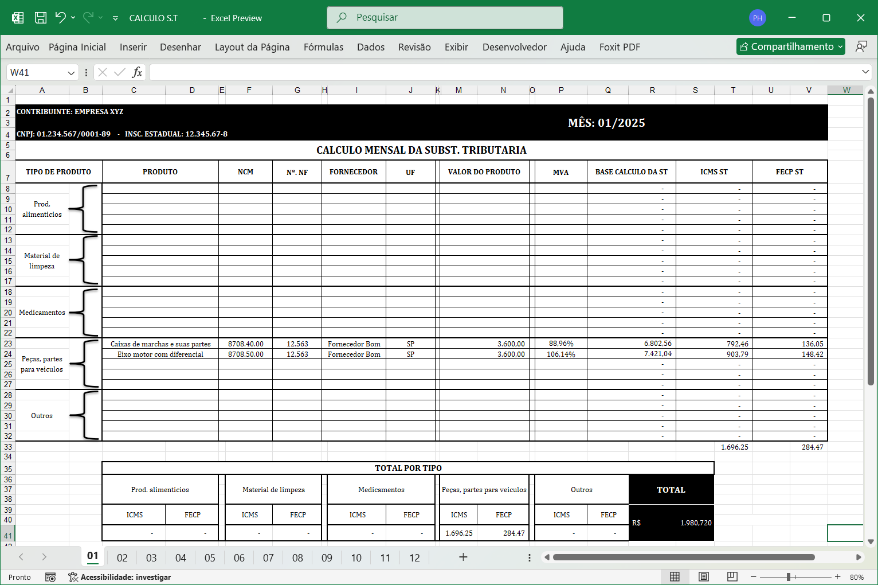Click Acessibilidade: investigar in status bar
The height and width of the screenshot is (585, 878).
[x=120, y=577]
